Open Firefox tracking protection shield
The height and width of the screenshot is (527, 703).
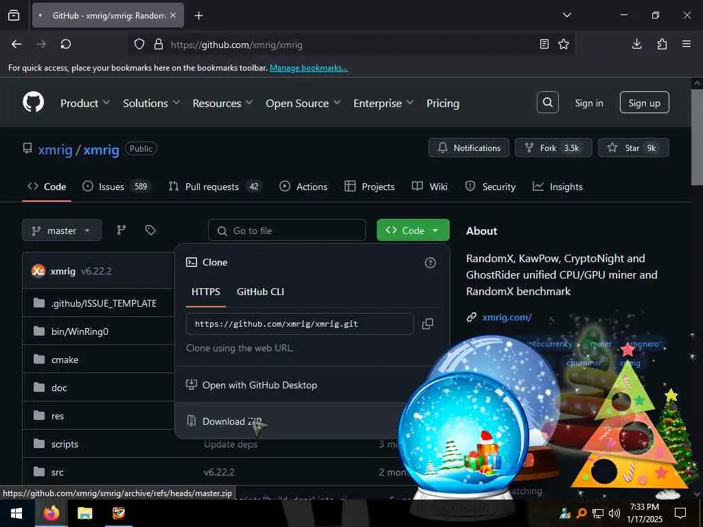tap(139, 45)
